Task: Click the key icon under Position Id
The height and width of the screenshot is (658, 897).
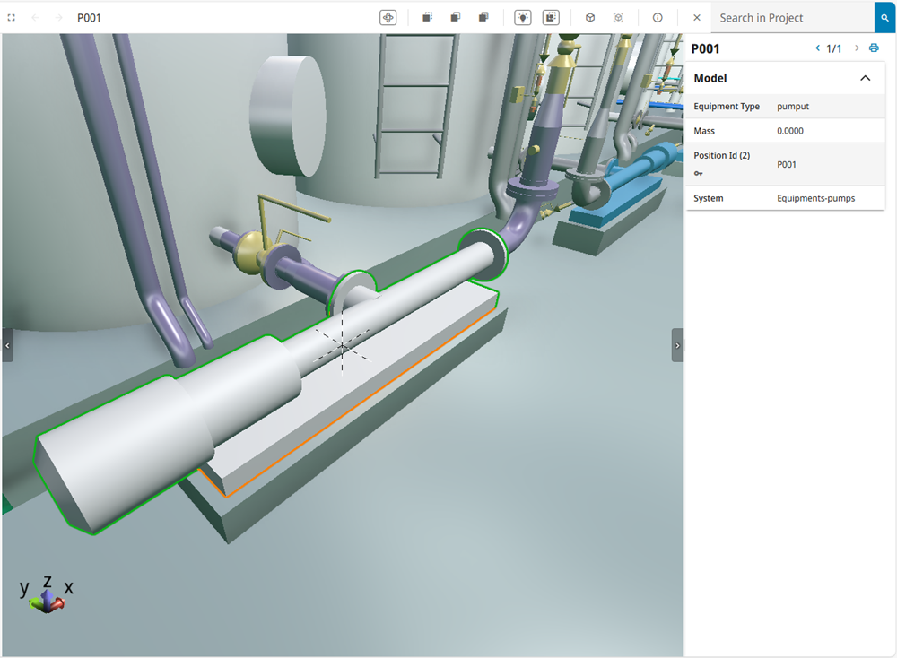Action: click(x=699, y=173)
